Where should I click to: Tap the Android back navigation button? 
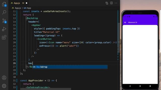point(130,86)
